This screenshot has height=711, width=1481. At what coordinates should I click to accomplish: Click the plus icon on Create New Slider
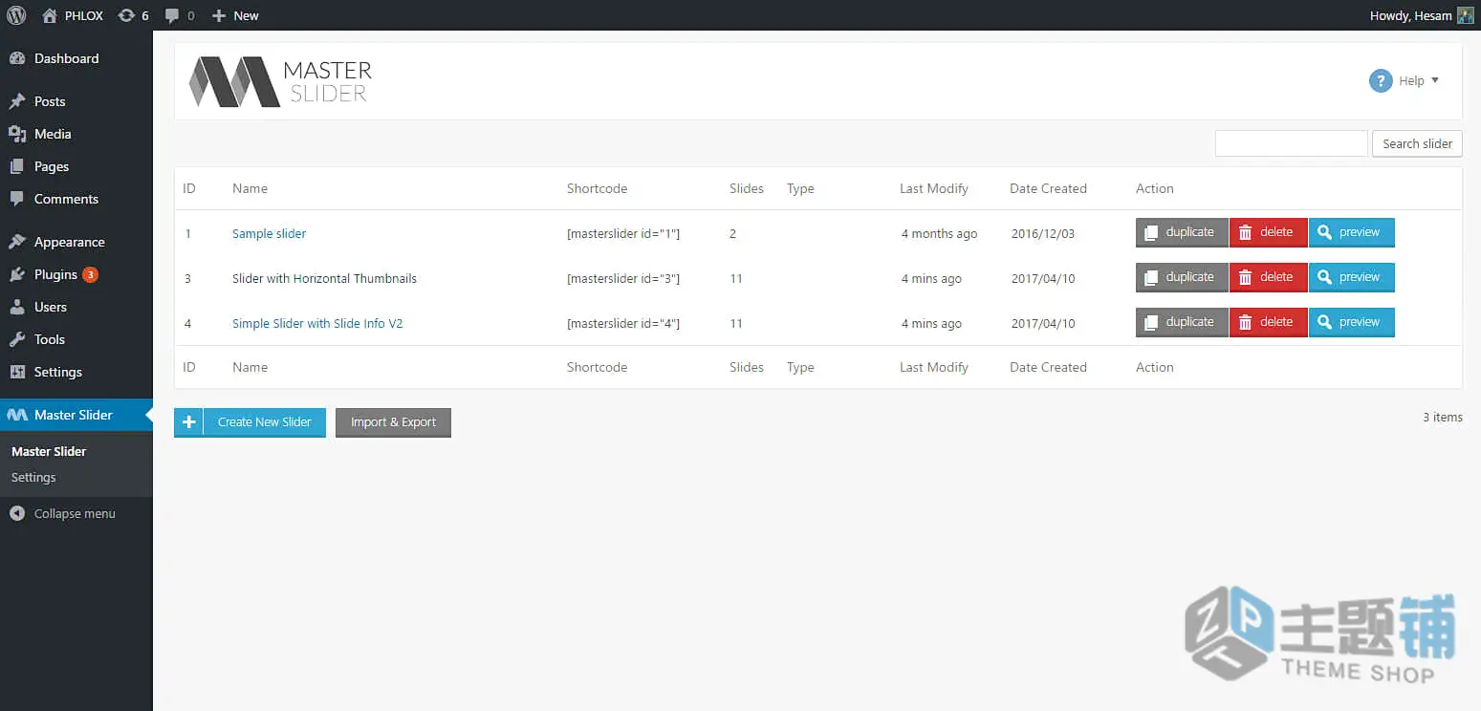tap(188, 421)
